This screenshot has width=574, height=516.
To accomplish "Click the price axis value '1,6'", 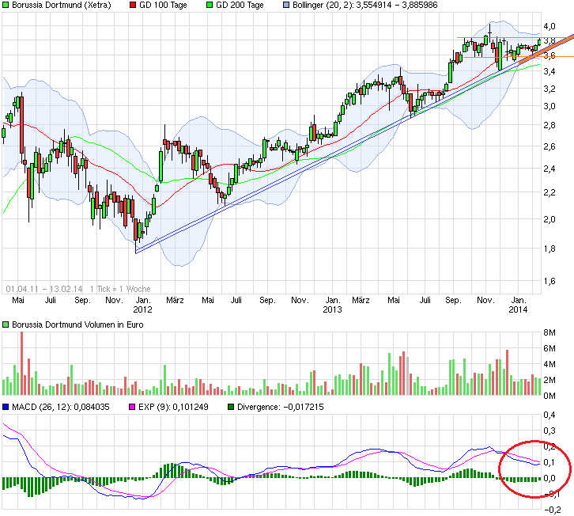I will [x=549, y=281].
